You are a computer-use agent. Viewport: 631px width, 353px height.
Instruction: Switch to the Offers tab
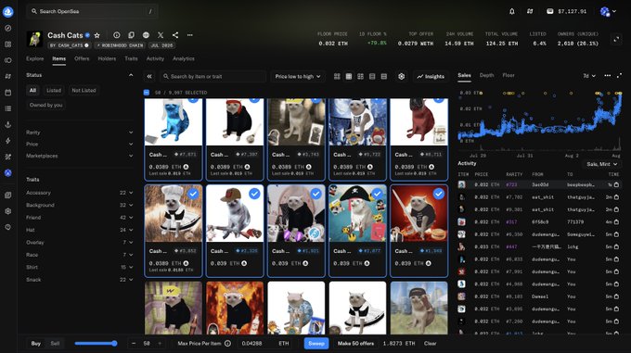coord(82,58)
